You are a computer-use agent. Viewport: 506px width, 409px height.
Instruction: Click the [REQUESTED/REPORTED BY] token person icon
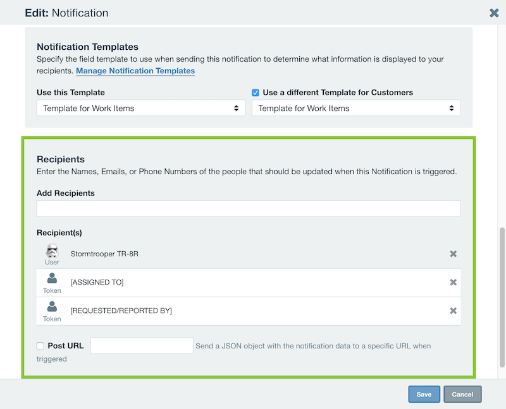coord(52,306)
